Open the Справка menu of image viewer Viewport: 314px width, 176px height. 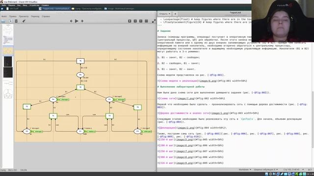tap(46, 16)
